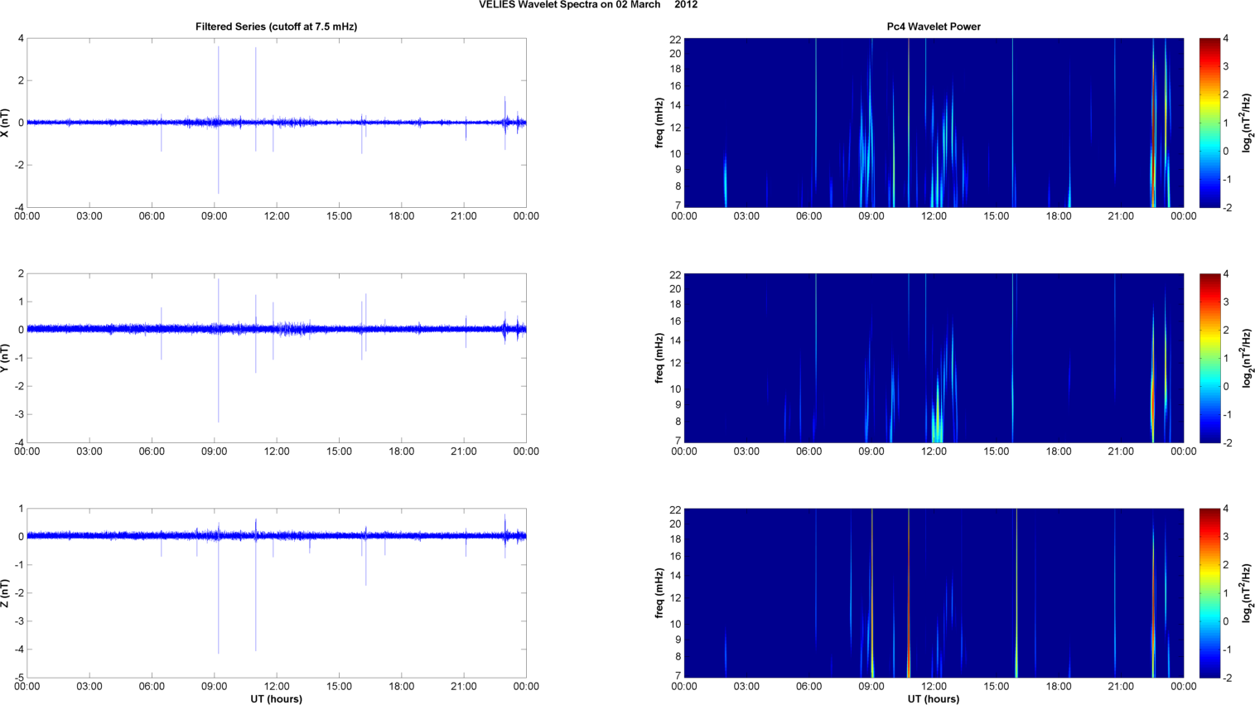This screenshot has width=1255, height=705.
Task: Click the VELIES Wavelet Spectra figure title
Action: point(588,5)
